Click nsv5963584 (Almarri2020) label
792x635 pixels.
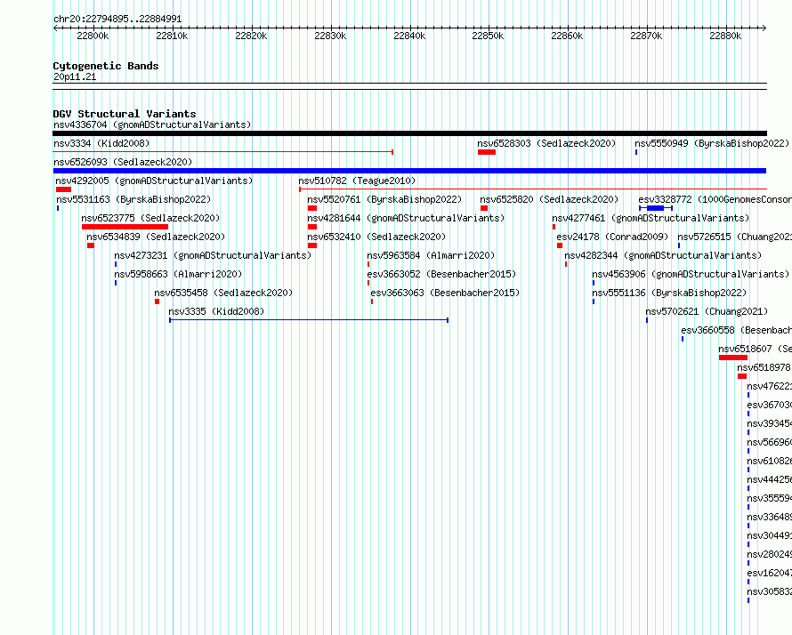(x=431, y=255)
